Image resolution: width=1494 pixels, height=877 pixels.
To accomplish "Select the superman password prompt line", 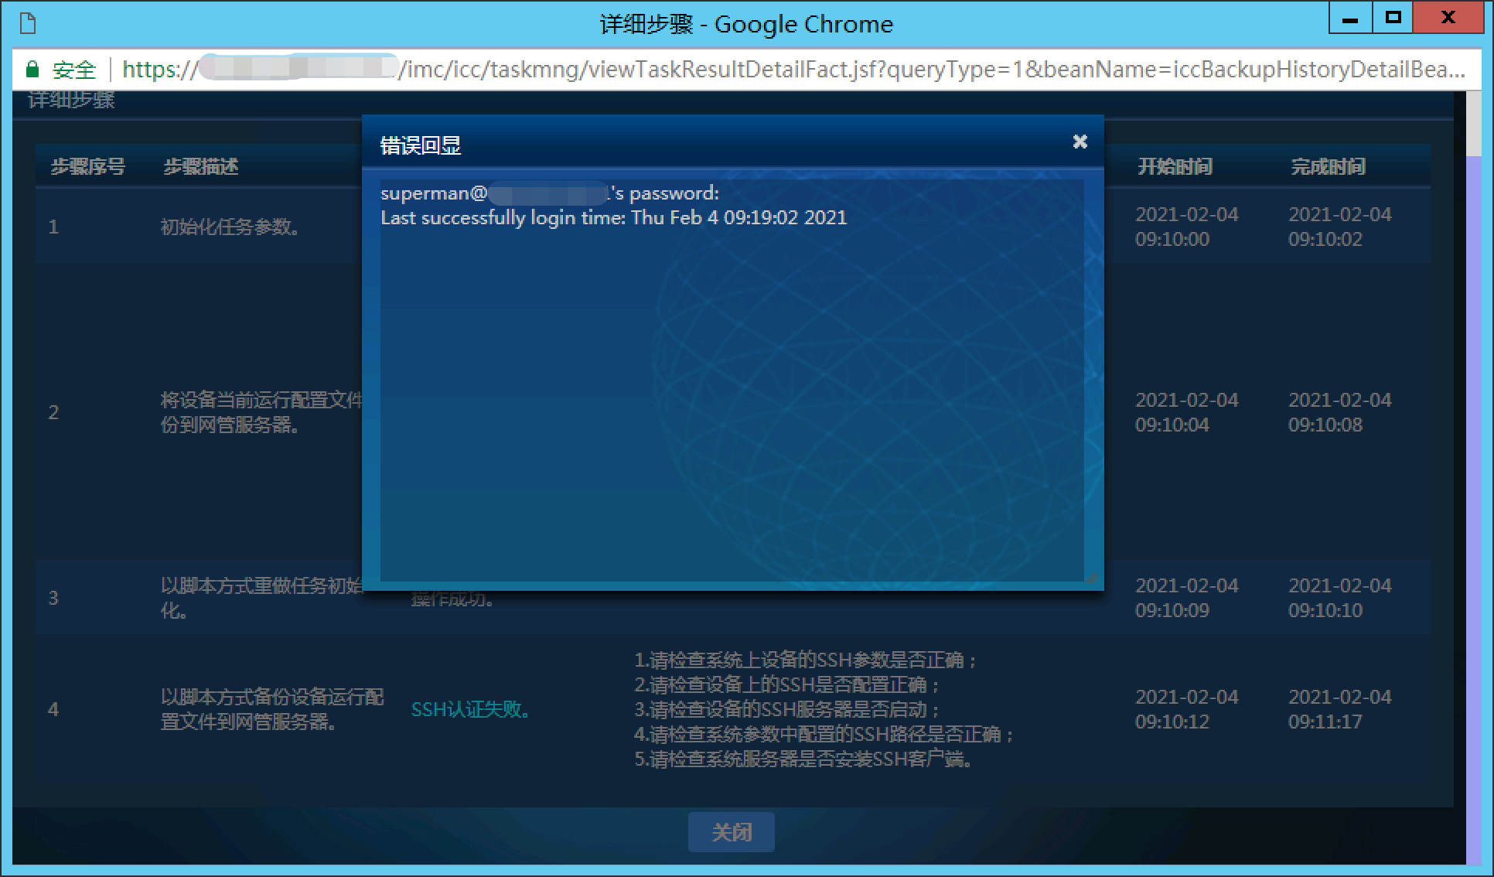I will 549,193.
